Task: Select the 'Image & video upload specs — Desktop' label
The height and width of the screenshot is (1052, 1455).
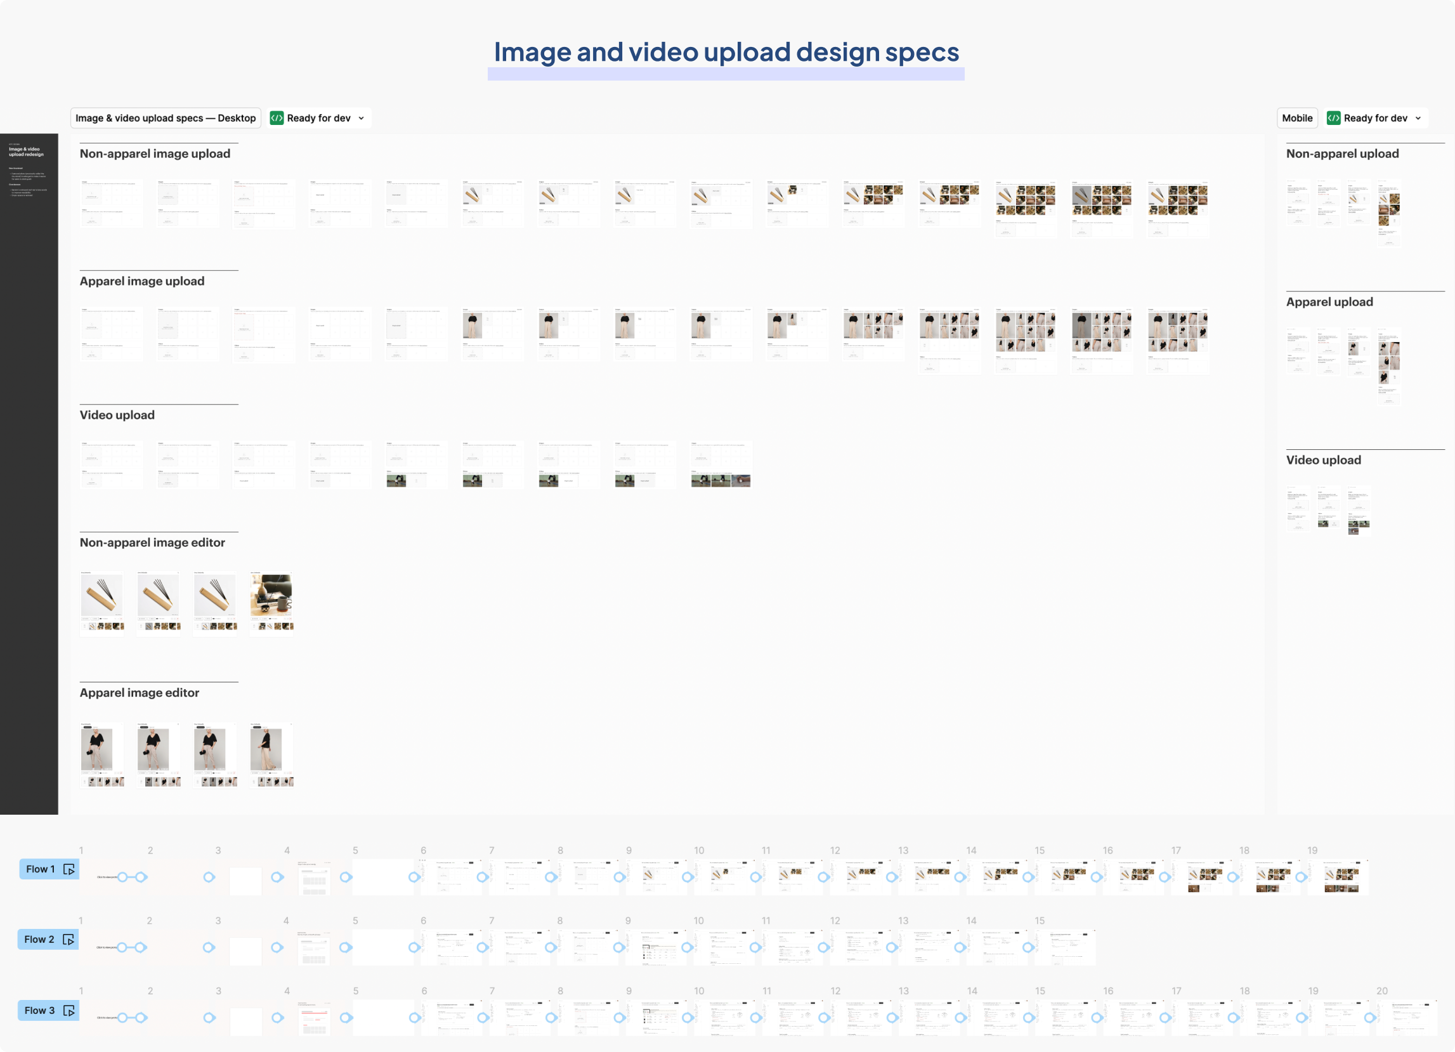Action: [166, 118]
